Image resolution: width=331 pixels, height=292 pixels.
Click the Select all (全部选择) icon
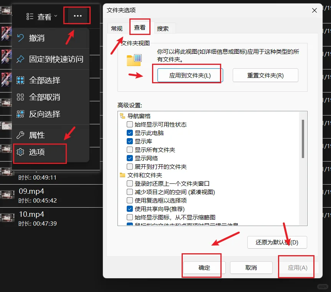[x=20, y=80]
